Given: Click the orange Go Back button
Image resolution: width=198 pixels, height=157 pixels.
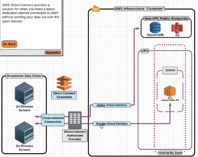Looking at the screenshot, I should [9, 44].
